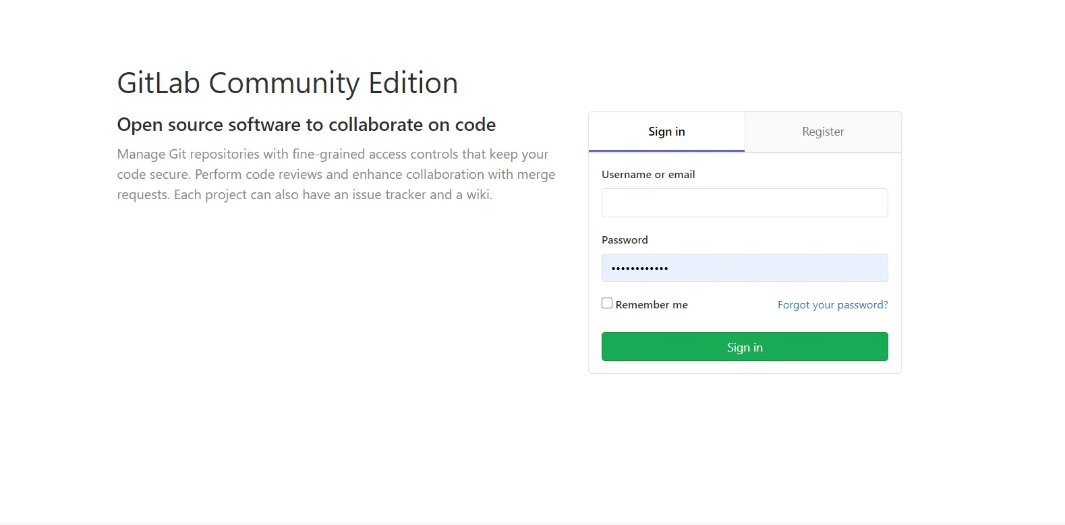
Task: Click the Remember me label text
Action: click(652, 305)
